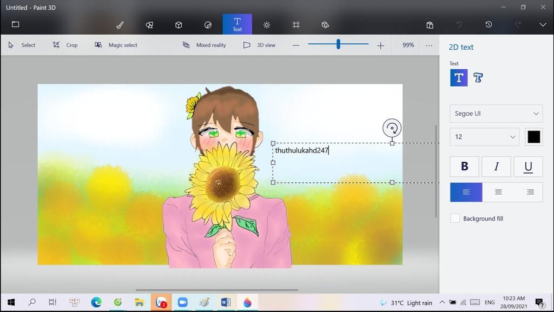Open the clock showing 10:23 AM
The image size is (554, 312).
(x=514, y=302)
